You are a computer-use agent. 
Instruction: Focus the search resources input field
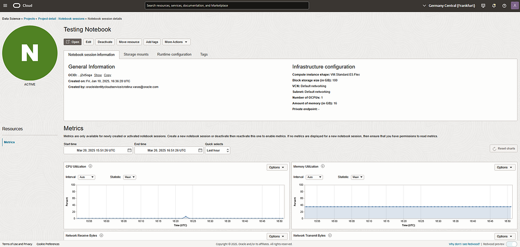[x=227, y=6]
